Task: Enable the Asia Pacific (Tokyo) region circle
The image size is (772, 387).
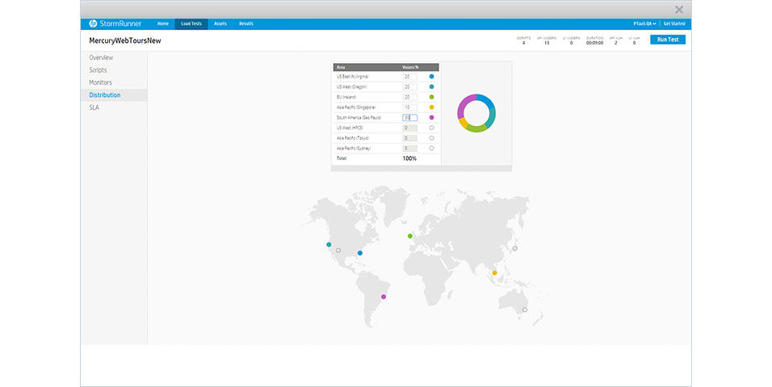Action: pos(432,138)
